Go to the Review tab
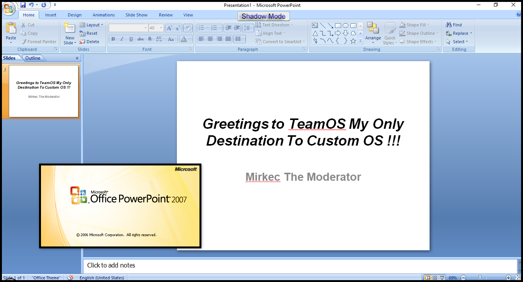This screenshot has width=523, height=282. (166, 15)
